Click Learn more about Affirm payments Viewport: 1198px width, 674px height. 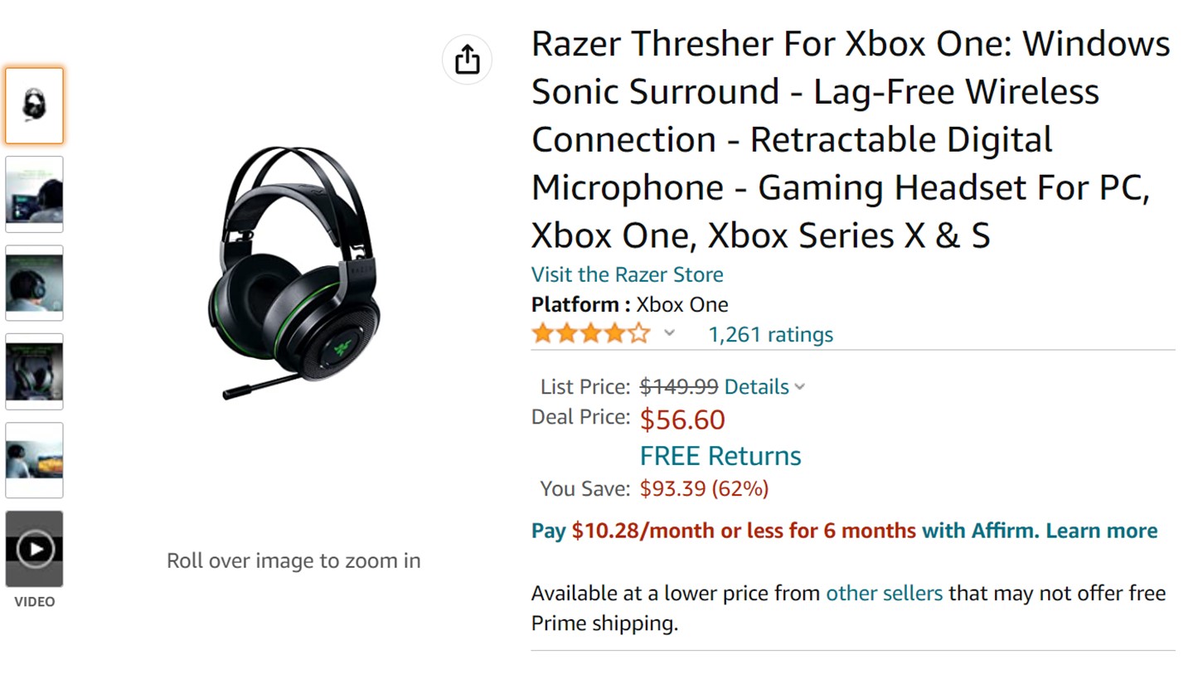coord(1101,531)
